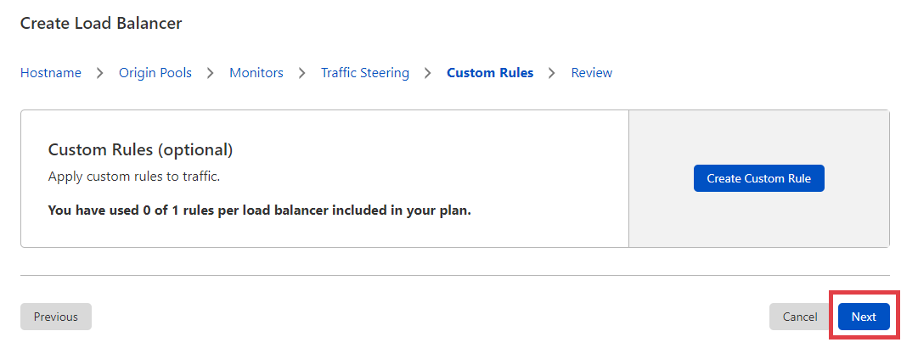
Task: Click the chevron between Hostname and Origin Pools
Action: coord(100,73)
